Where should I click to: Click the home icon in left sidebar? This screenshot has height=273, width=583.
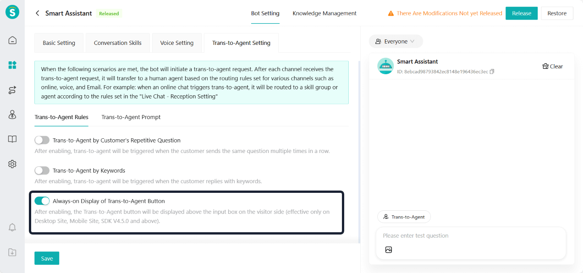click(12, 40)
